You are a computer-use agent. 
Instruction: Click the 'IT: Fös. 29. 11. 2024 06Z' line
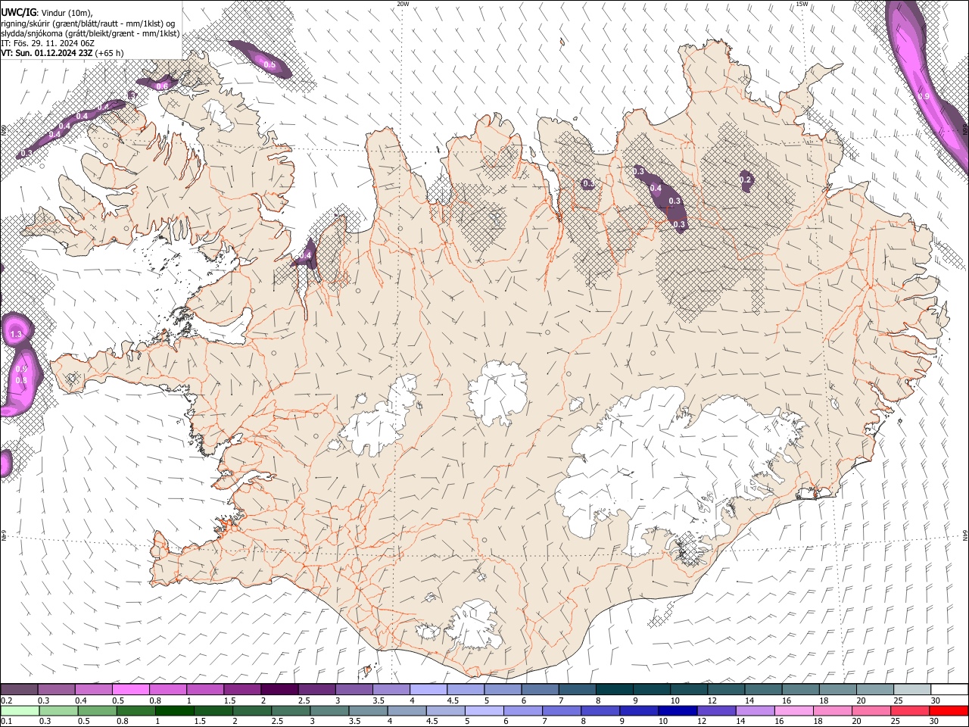point(48,43)
